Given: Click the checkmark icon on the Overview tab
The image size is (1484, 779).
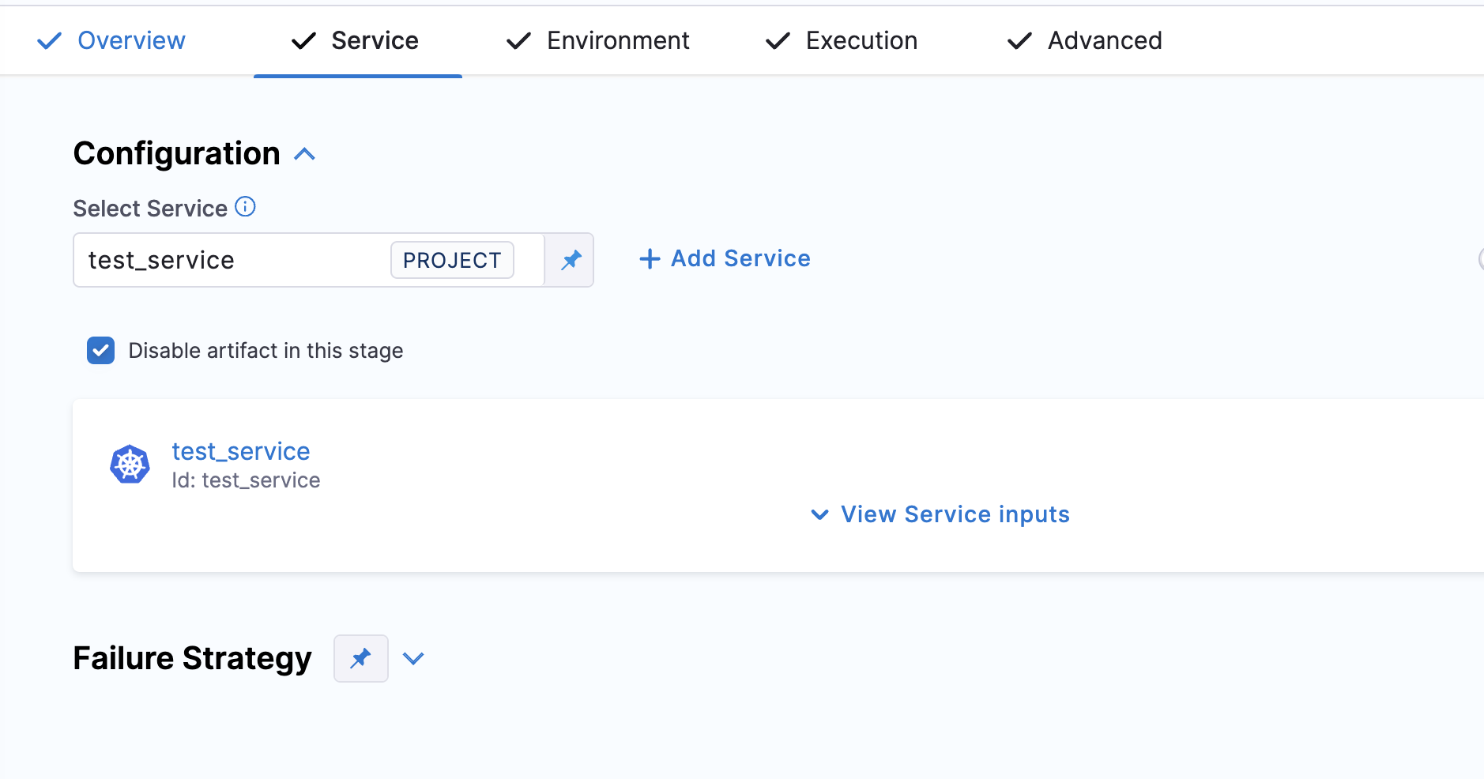Looking at the screenshot, I should click(49, 41).
